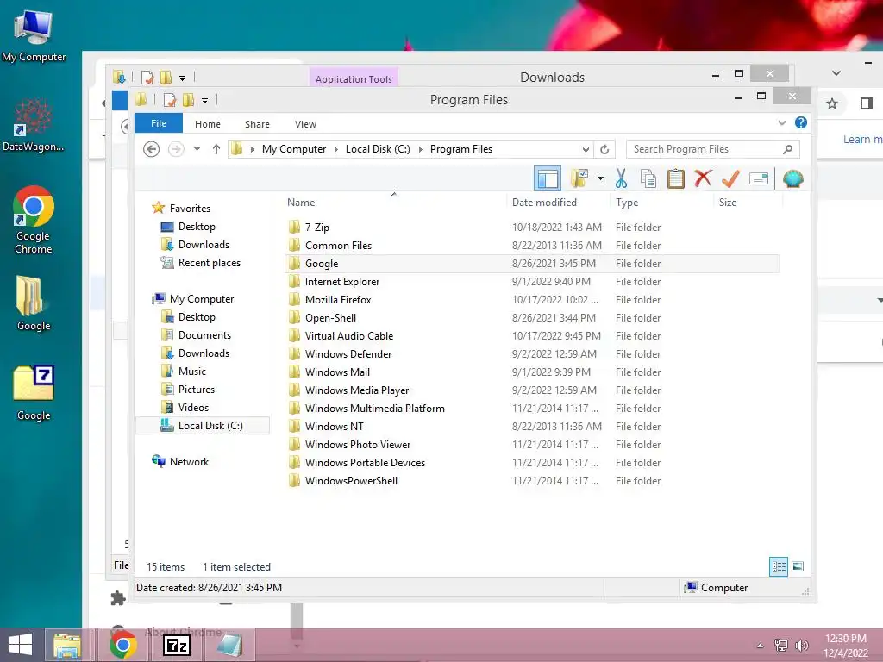Click Local Disk (C:) in the address breadcrumb
Viewport: 883px width, 662px height.
(x=378, y=149)
